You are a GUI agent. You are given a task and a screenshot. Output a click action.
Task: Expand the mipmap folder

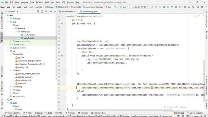coord(11,86)
